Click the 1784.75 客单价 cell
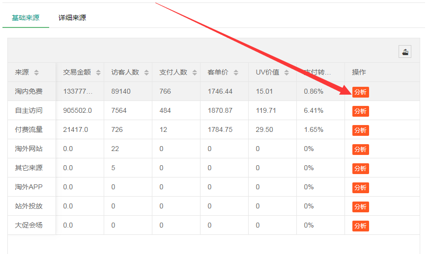Viewport: 431px width, 254px height. click(224, 129)
